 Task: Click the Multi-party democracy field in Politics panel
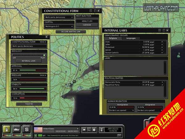coord(29,46)
